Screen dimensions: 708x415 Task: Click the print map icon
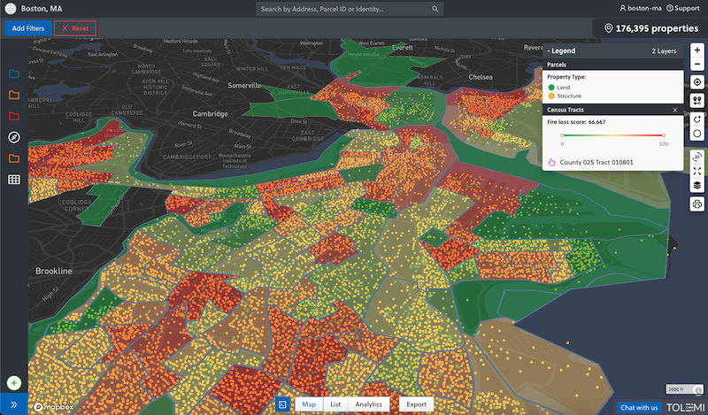coord(697,204)
